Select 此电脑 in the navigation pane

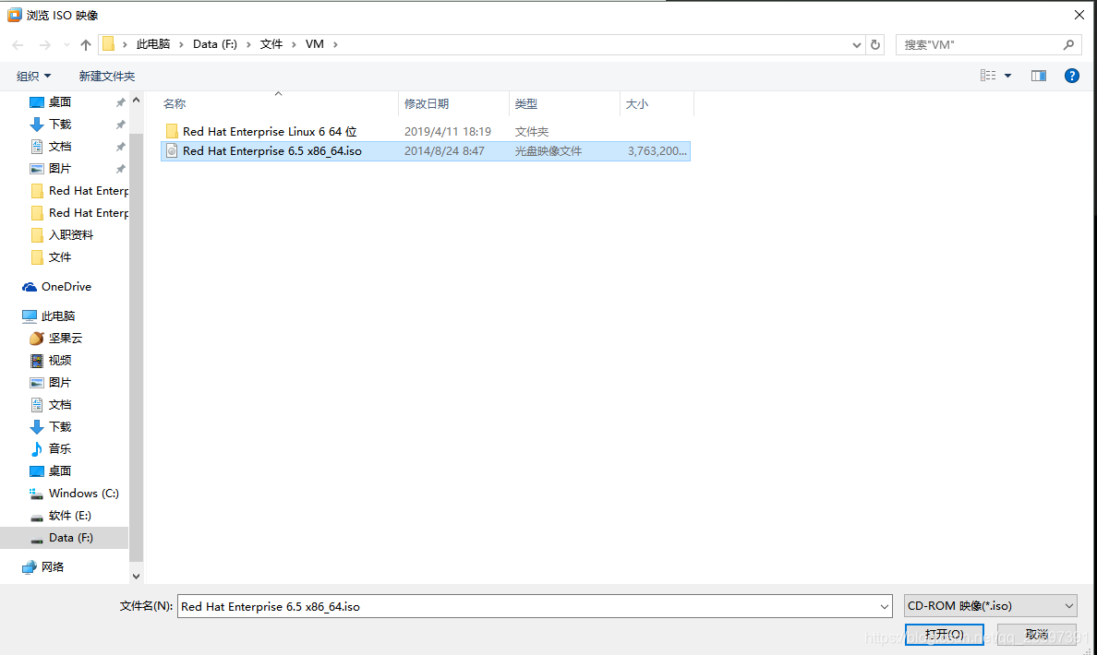tap(57, 316)
